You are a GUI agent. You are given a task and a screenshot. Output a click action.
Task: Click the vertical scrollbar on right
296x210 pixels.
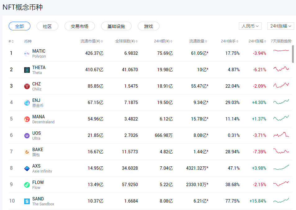click(x=293, y=54)
